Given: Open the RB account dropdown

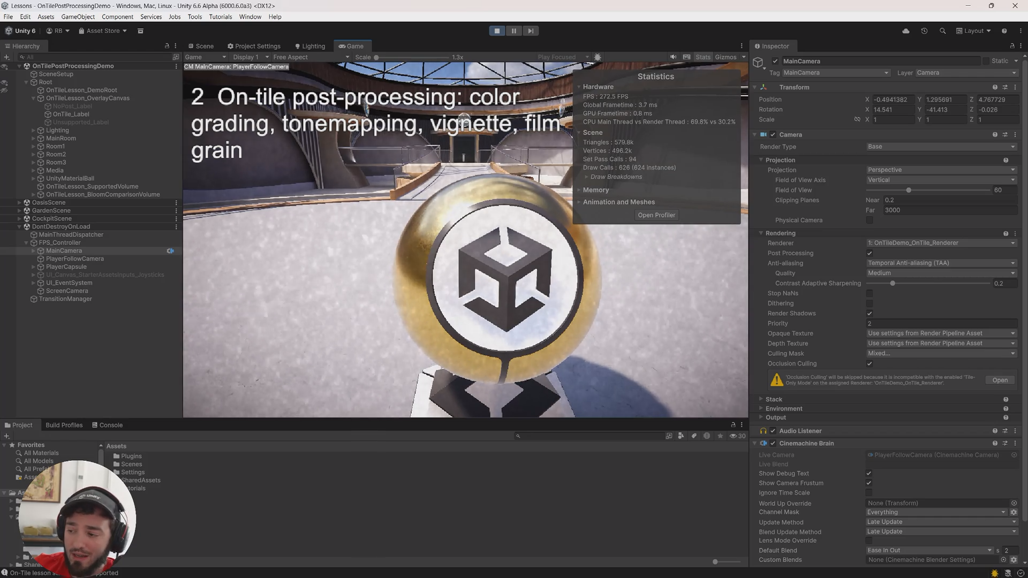Looking at the screenshot, I should [x=58, y=31].
